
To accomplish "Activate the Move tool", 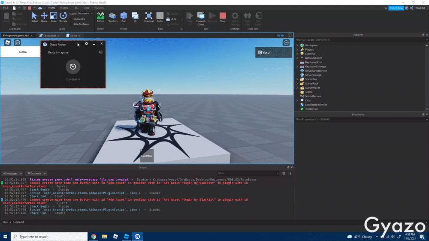I will click(44, 18).
